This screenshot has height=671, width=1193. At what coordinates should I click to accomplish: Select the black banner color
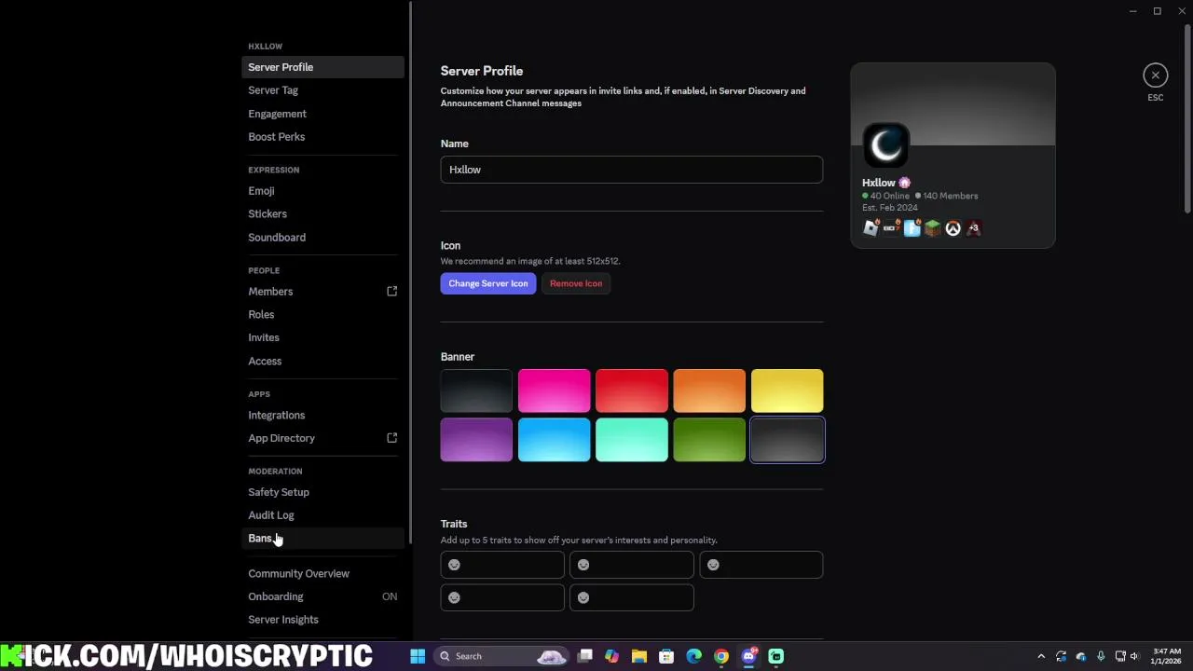pos(476,390)
